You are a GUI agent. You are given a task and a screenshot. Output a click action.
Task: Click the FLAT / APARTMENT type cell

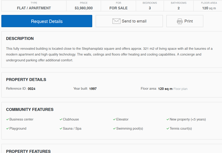coord(34,6)
